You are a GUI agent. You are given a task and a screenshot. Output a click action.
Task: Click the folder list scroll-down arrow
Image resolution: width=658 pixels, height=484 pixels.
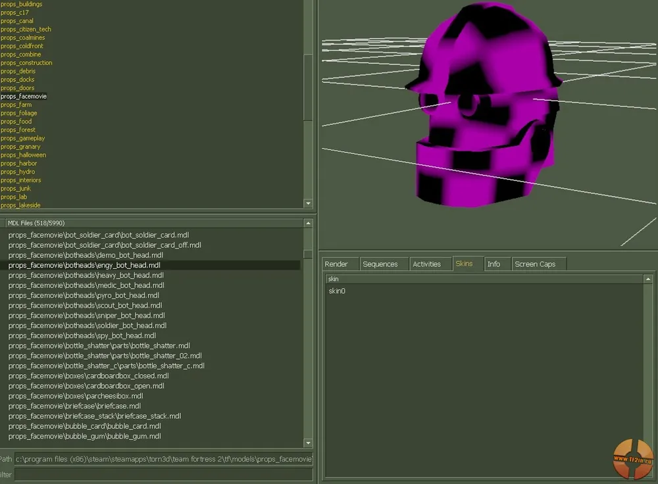pos(307,204)
